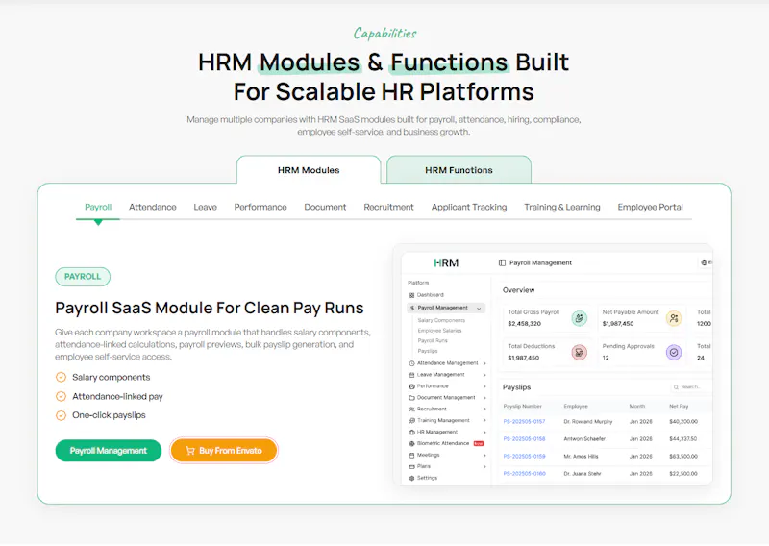Viewport: 769px width, 546px height.
Task: Open payslip link PS-202505-0157
Action: click(x=524, y=422)
